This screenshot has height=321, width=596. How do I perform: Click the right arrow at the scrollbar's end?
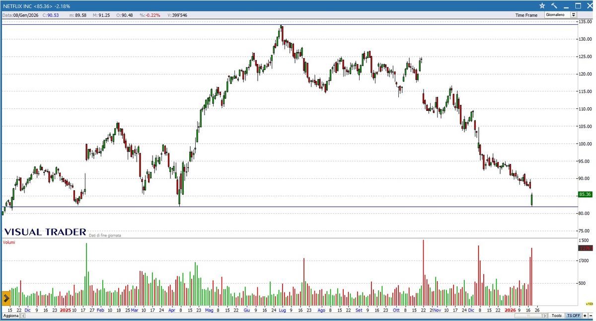coord(545,316)
